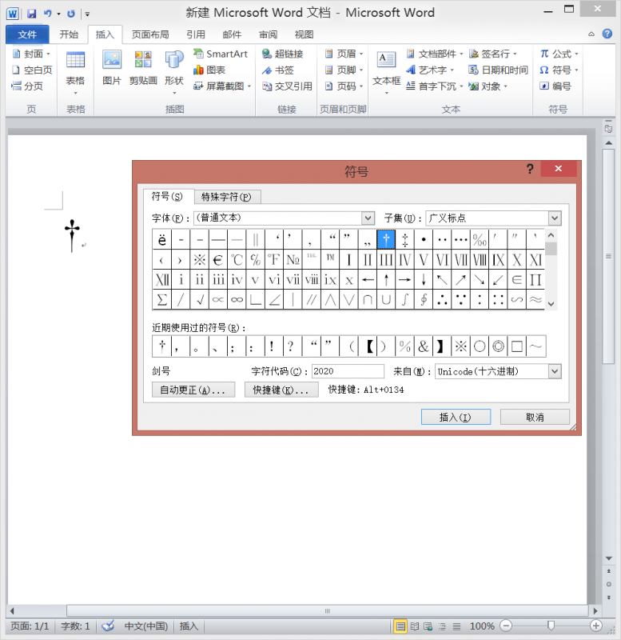The image size is (621, 640).
Task: Expand the 首字下沉 drop cap dropdown
Action: pos(461,86)
